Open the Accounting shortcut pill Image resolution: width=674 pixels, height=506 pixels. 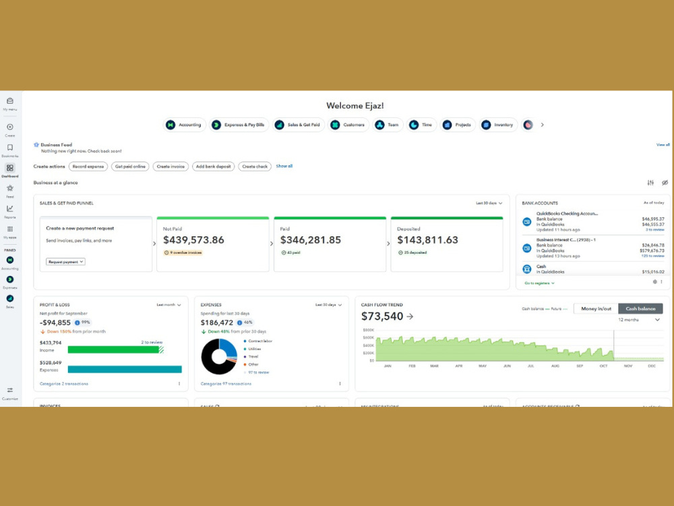point(185,125)
